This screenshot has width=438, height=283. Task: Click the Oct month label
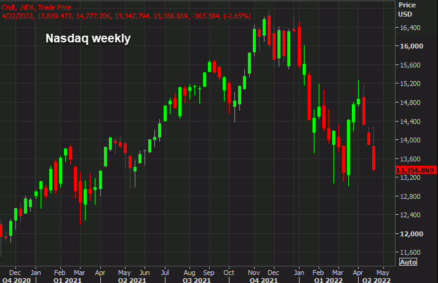click(229, 273)
